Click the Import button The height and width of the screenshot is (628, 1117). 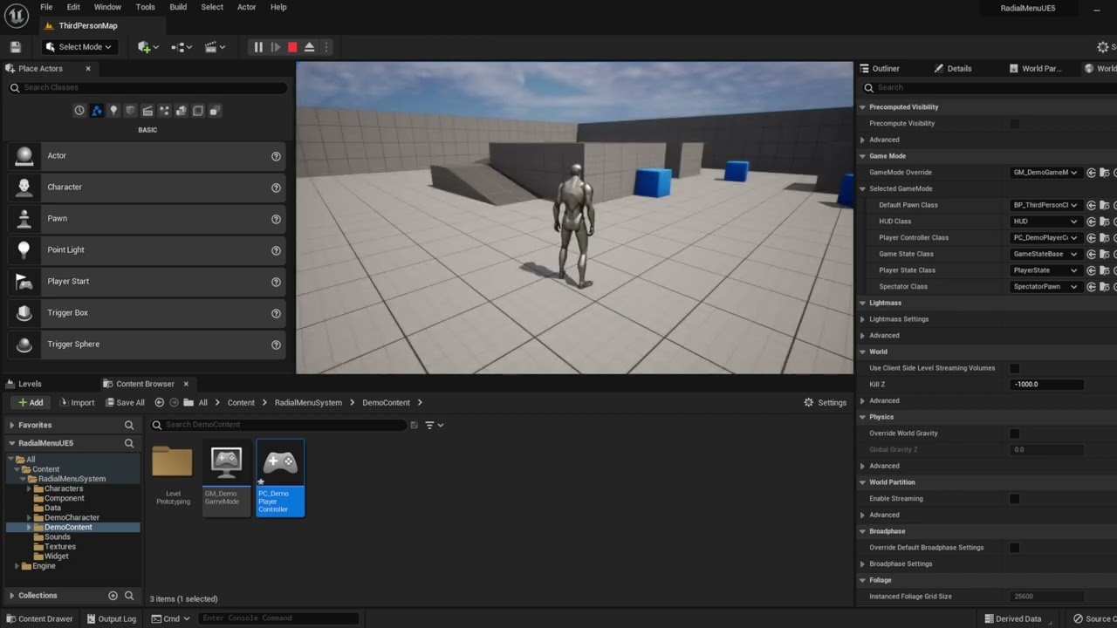[77, 403]
